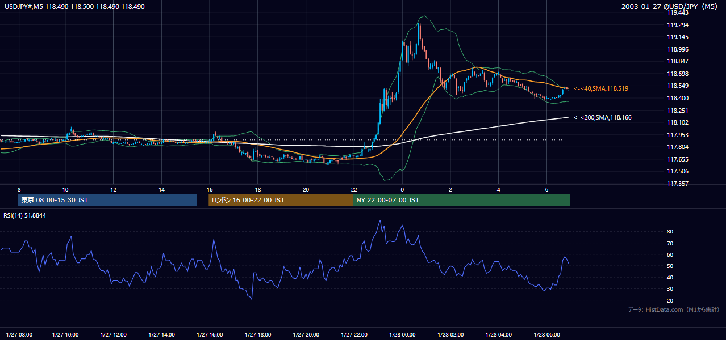
Task: Click the '1/27 10:00' time axis label
Action: coord(65,334)
